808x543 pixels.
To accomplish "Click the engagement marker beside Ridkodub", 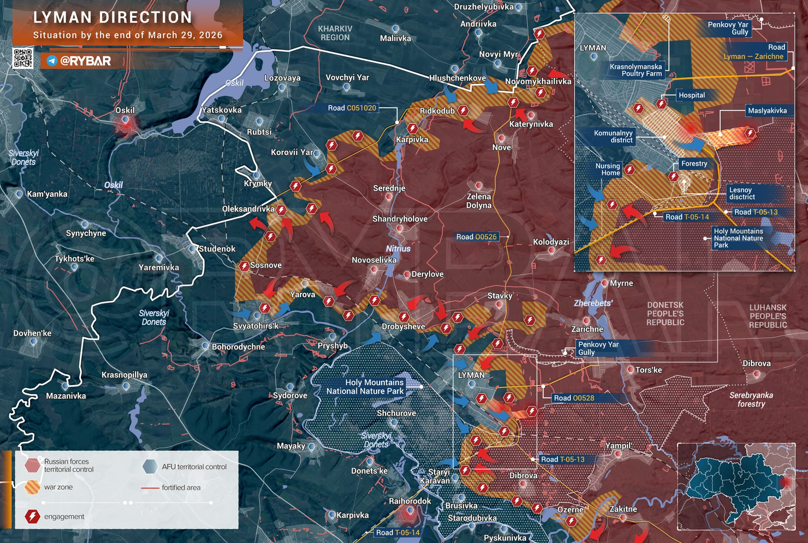I will (463, 111).
